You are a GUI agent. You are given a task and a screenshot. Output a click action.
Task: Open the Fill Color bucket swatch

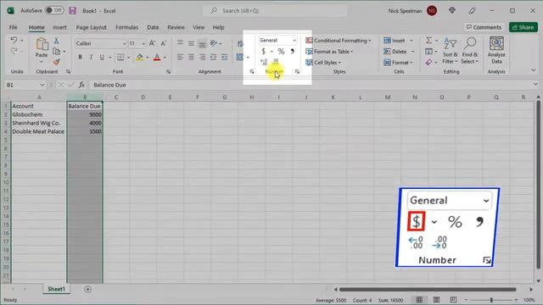tap(139, 57)
